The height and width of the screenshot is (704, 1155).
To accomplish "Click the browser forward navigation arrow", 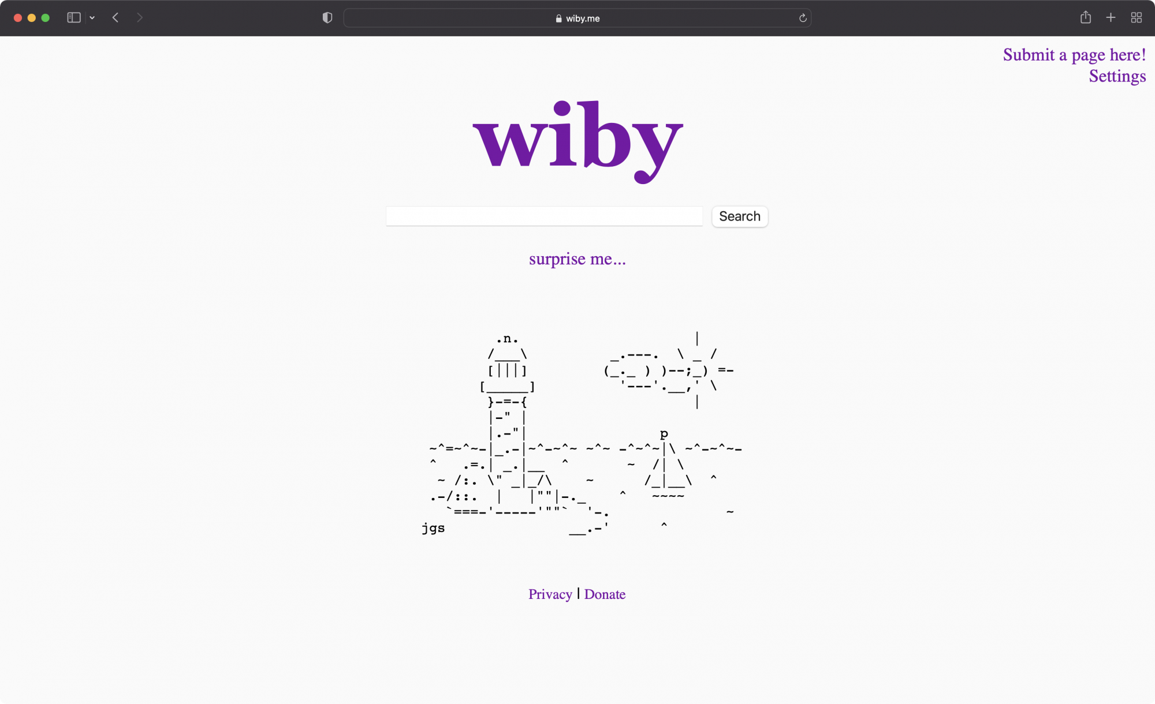I will tap(140, 18).
